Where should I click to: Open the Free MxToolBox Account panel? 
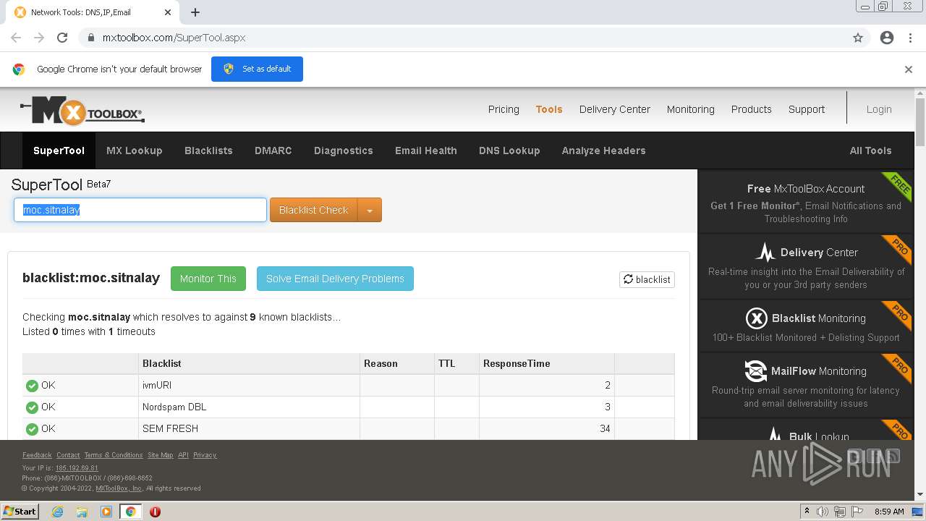(x=806, y=202)
